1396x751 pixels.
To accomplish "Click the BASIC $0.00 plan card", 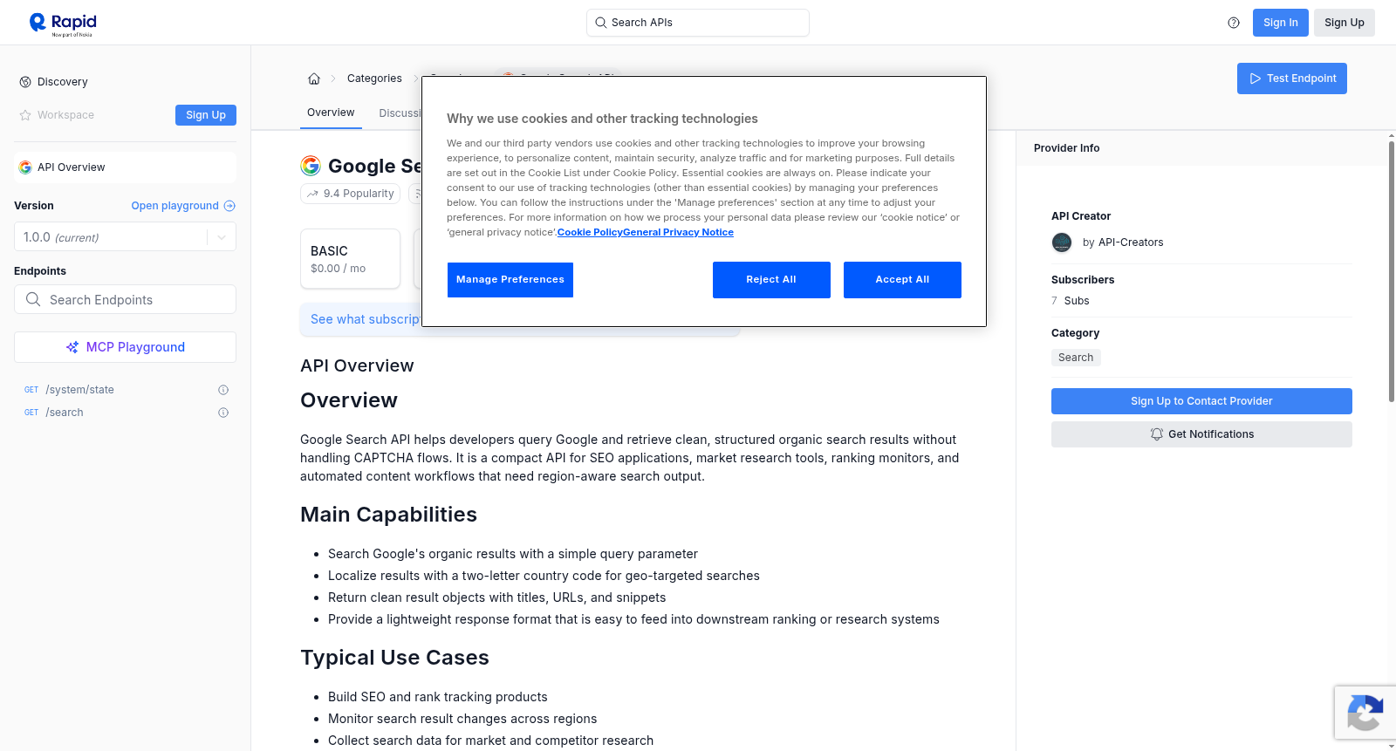I will point(350,259).
